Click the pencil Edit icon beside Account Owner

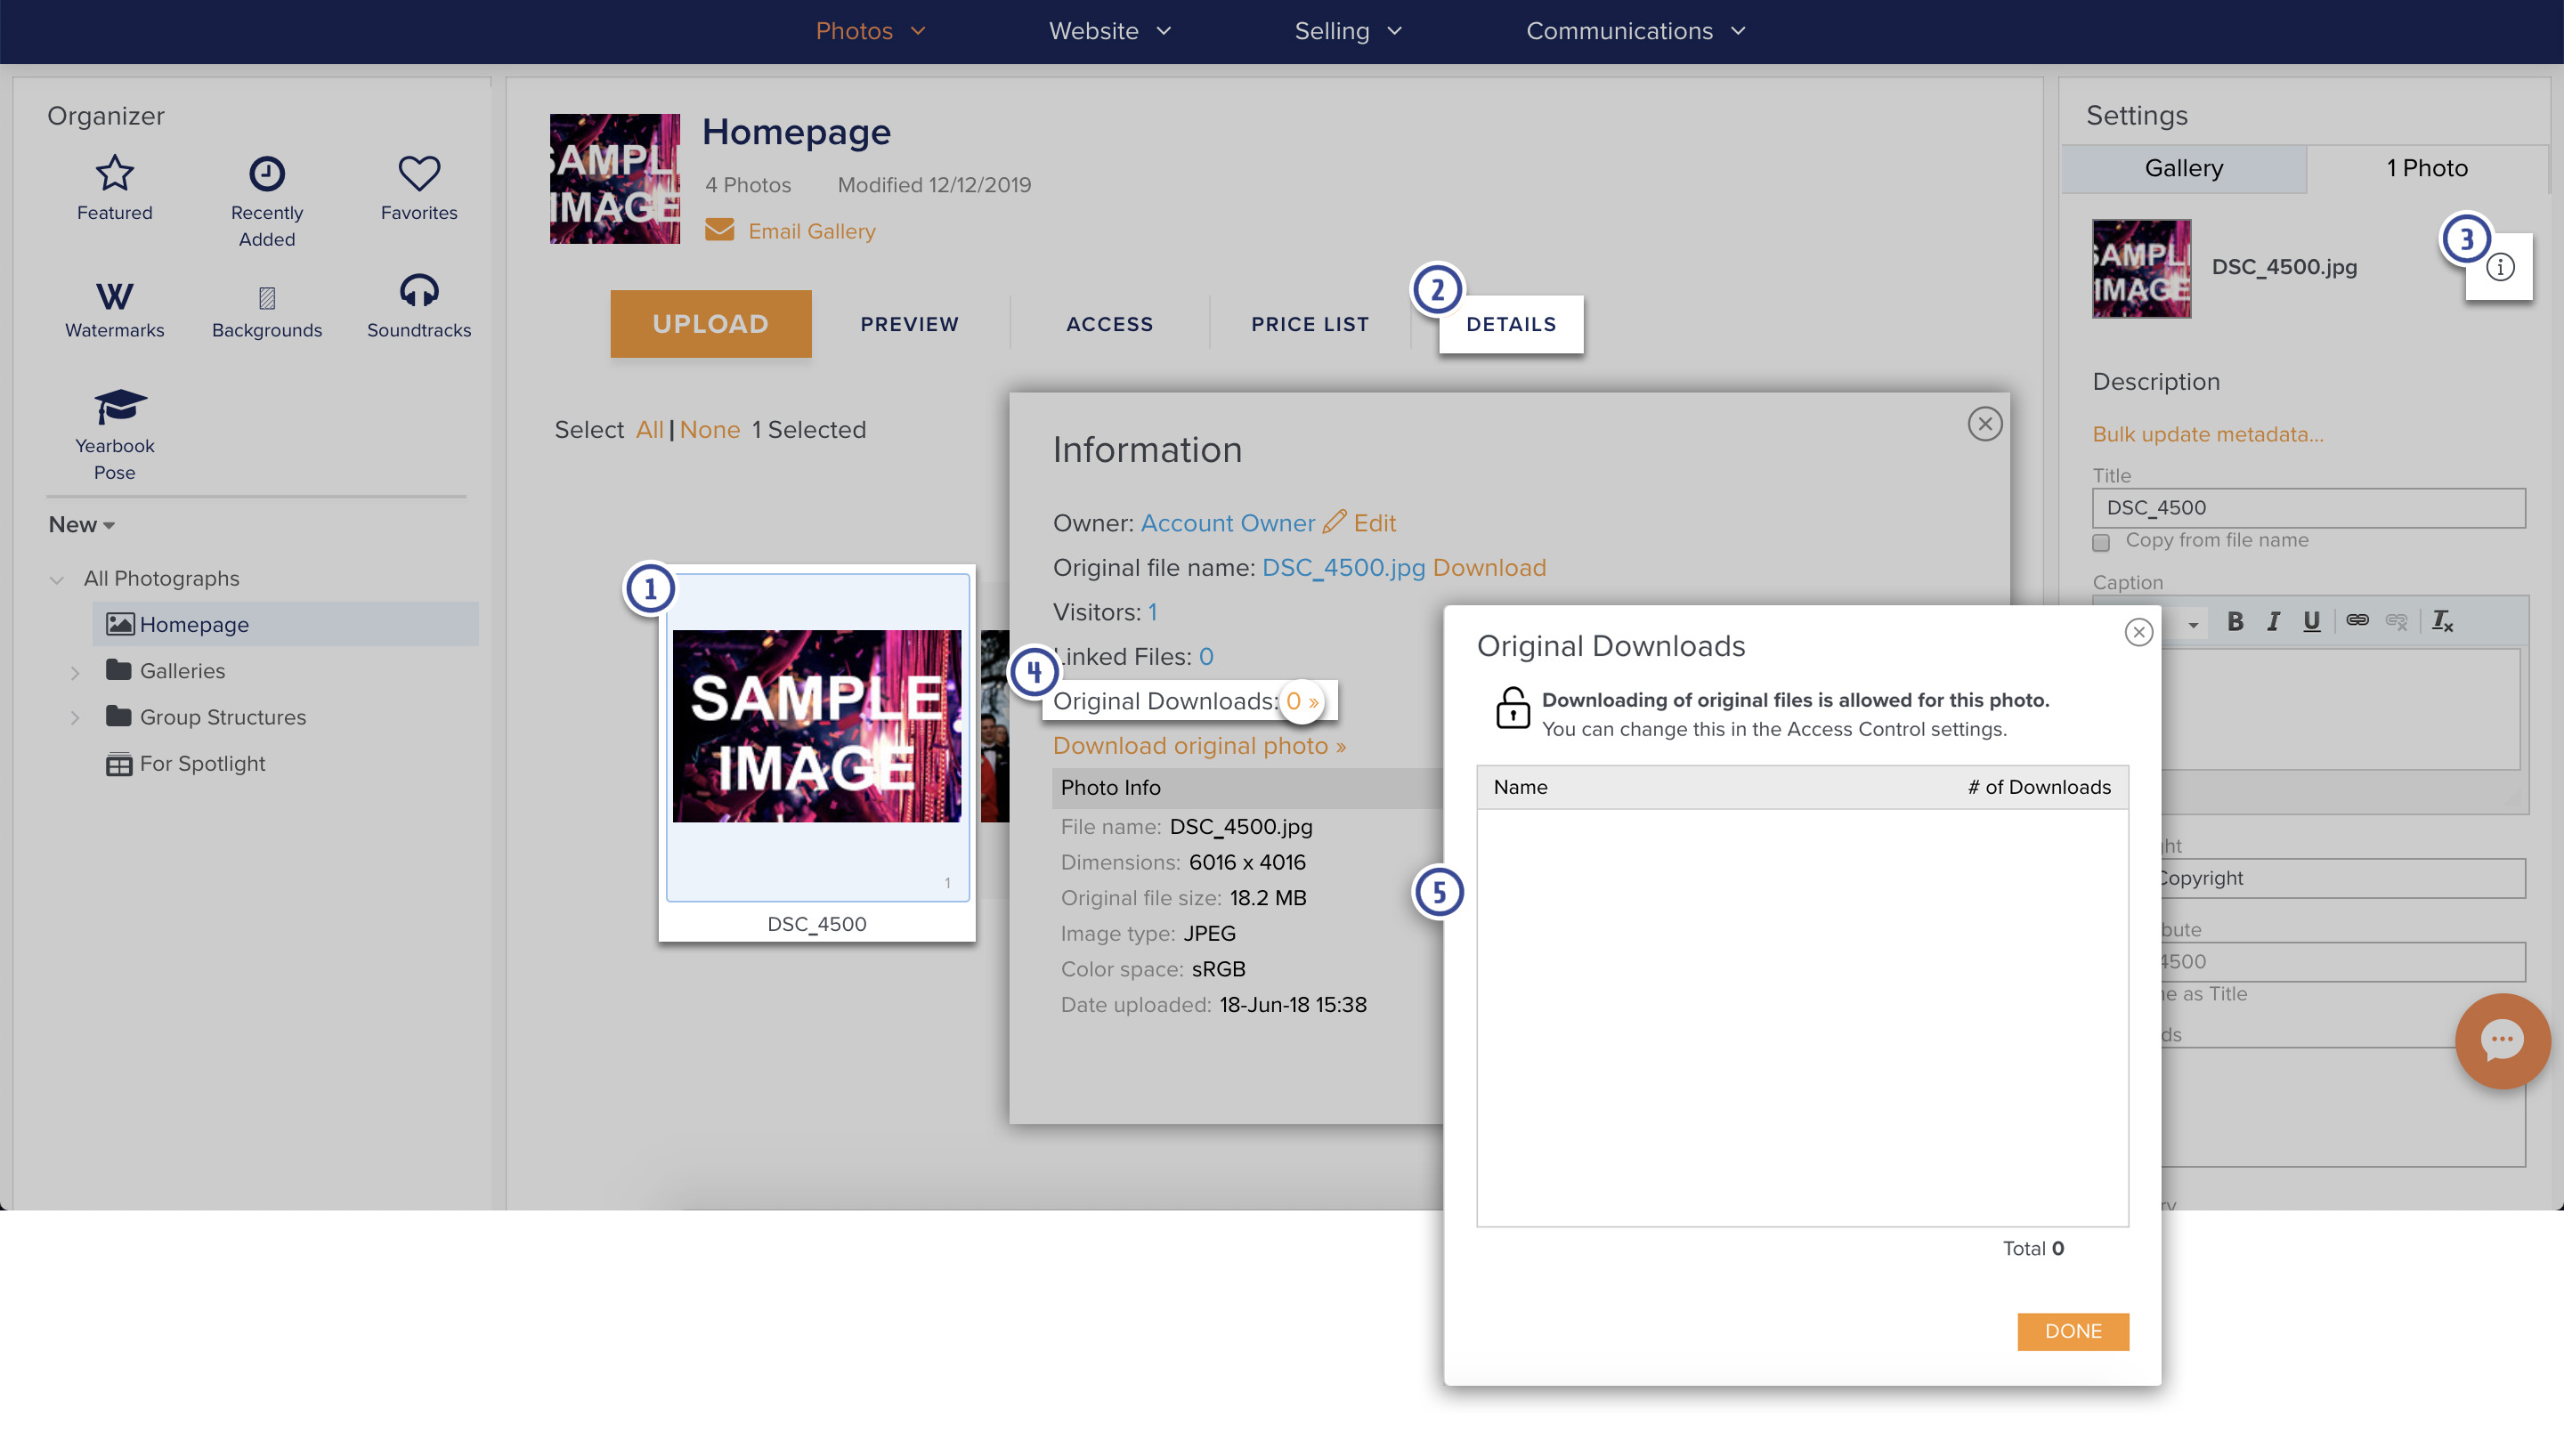pos(1334,522)
